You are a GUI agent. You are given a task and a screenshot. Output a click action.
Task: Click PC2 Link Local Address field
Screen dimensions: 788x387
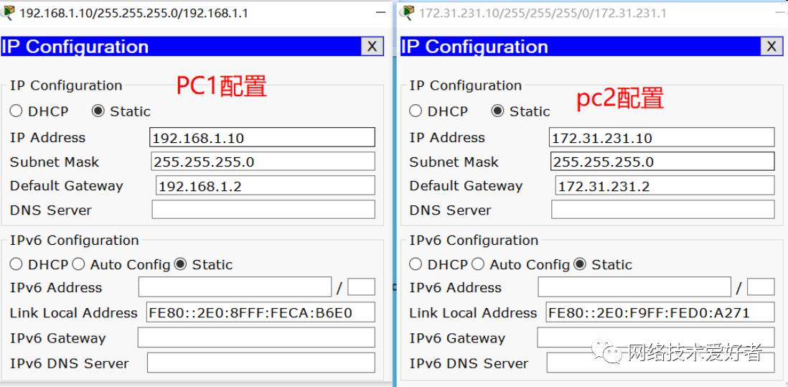660,312
